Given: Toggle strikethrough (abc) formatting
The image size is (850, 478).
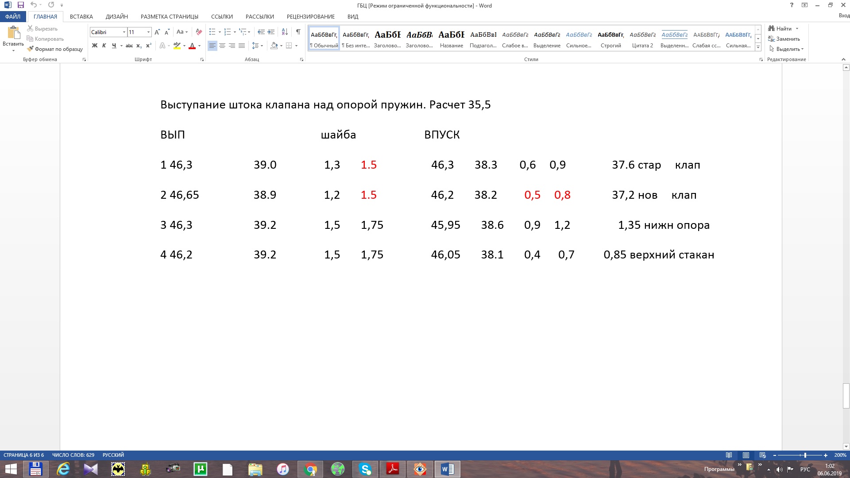Looking at the screenshot, I should [129, 46].
